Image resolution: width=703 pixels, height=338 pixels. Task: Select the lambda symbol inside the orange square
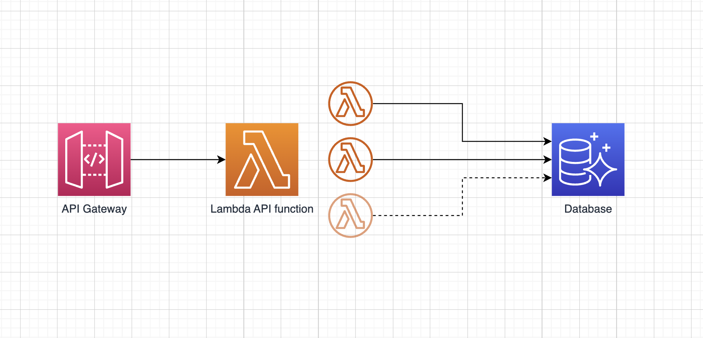pos(262,159)
